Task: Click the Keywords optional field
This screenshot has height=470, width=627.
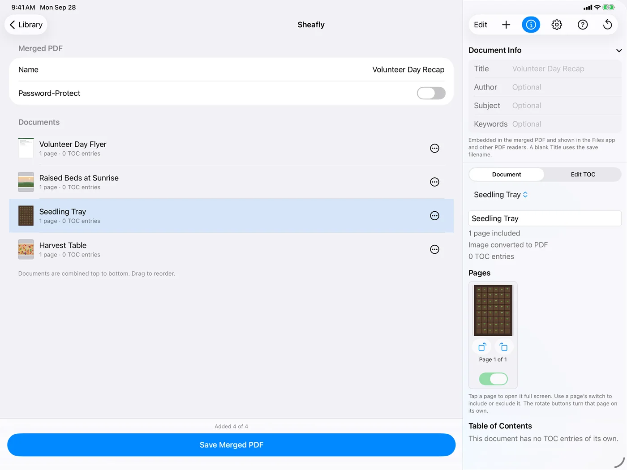Action: point(545,124)
